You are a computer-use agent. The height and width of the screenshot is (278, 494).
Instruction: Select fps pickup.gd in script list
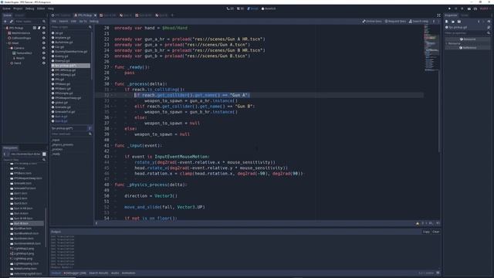click(70, 66)
